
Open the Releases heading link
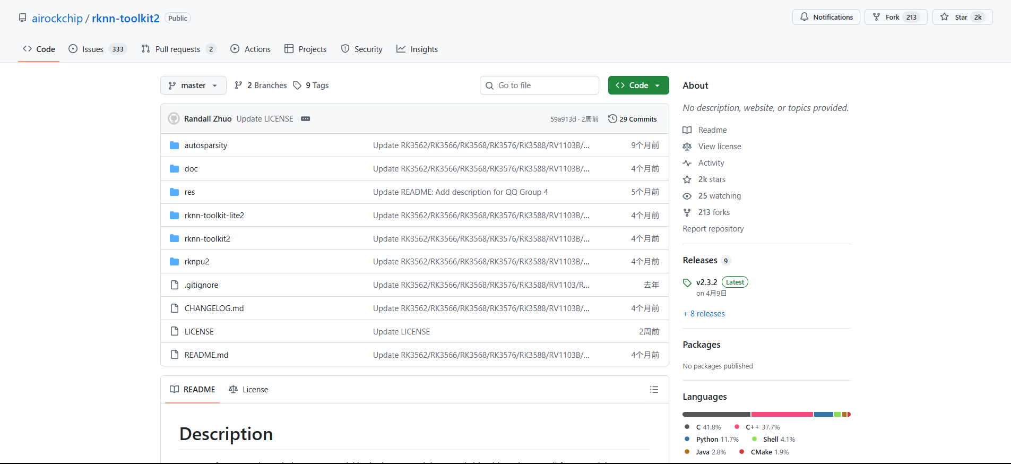click(x=707, y=260)
